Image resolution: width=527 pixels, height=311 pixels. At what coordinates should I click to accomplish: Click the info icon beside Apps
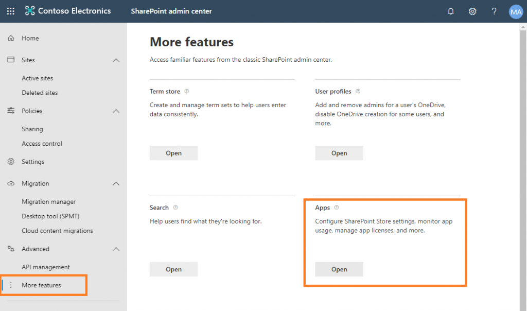[x=337, y=208]
